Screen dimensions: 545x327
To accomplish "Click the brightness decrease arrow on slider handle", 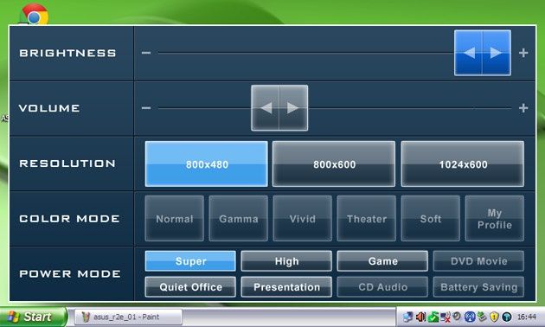I will [x=468, y=53].
